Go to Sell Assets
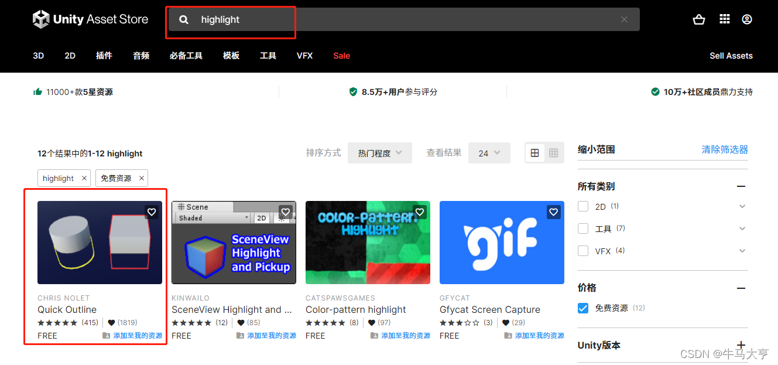The width and height of the screenshot is (778, 365). 731,56
